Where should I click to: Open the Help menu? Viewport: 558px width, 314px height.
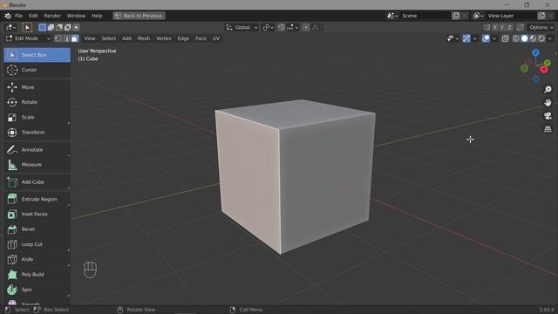(x=97, y=16)
